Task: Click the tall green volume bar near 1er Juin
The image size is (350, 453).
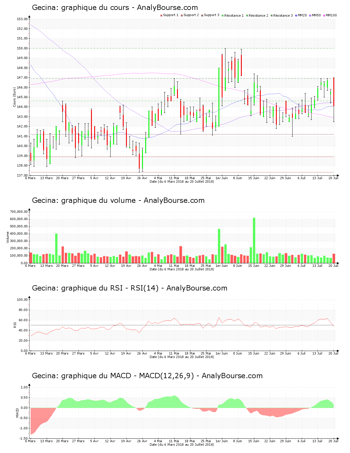Action: (219, 246)
